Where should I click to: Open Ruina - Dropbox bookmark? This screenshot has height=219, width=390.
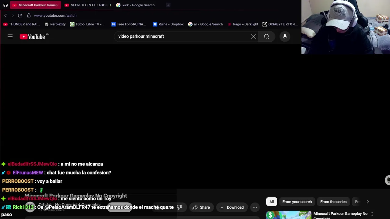point(168,24)
